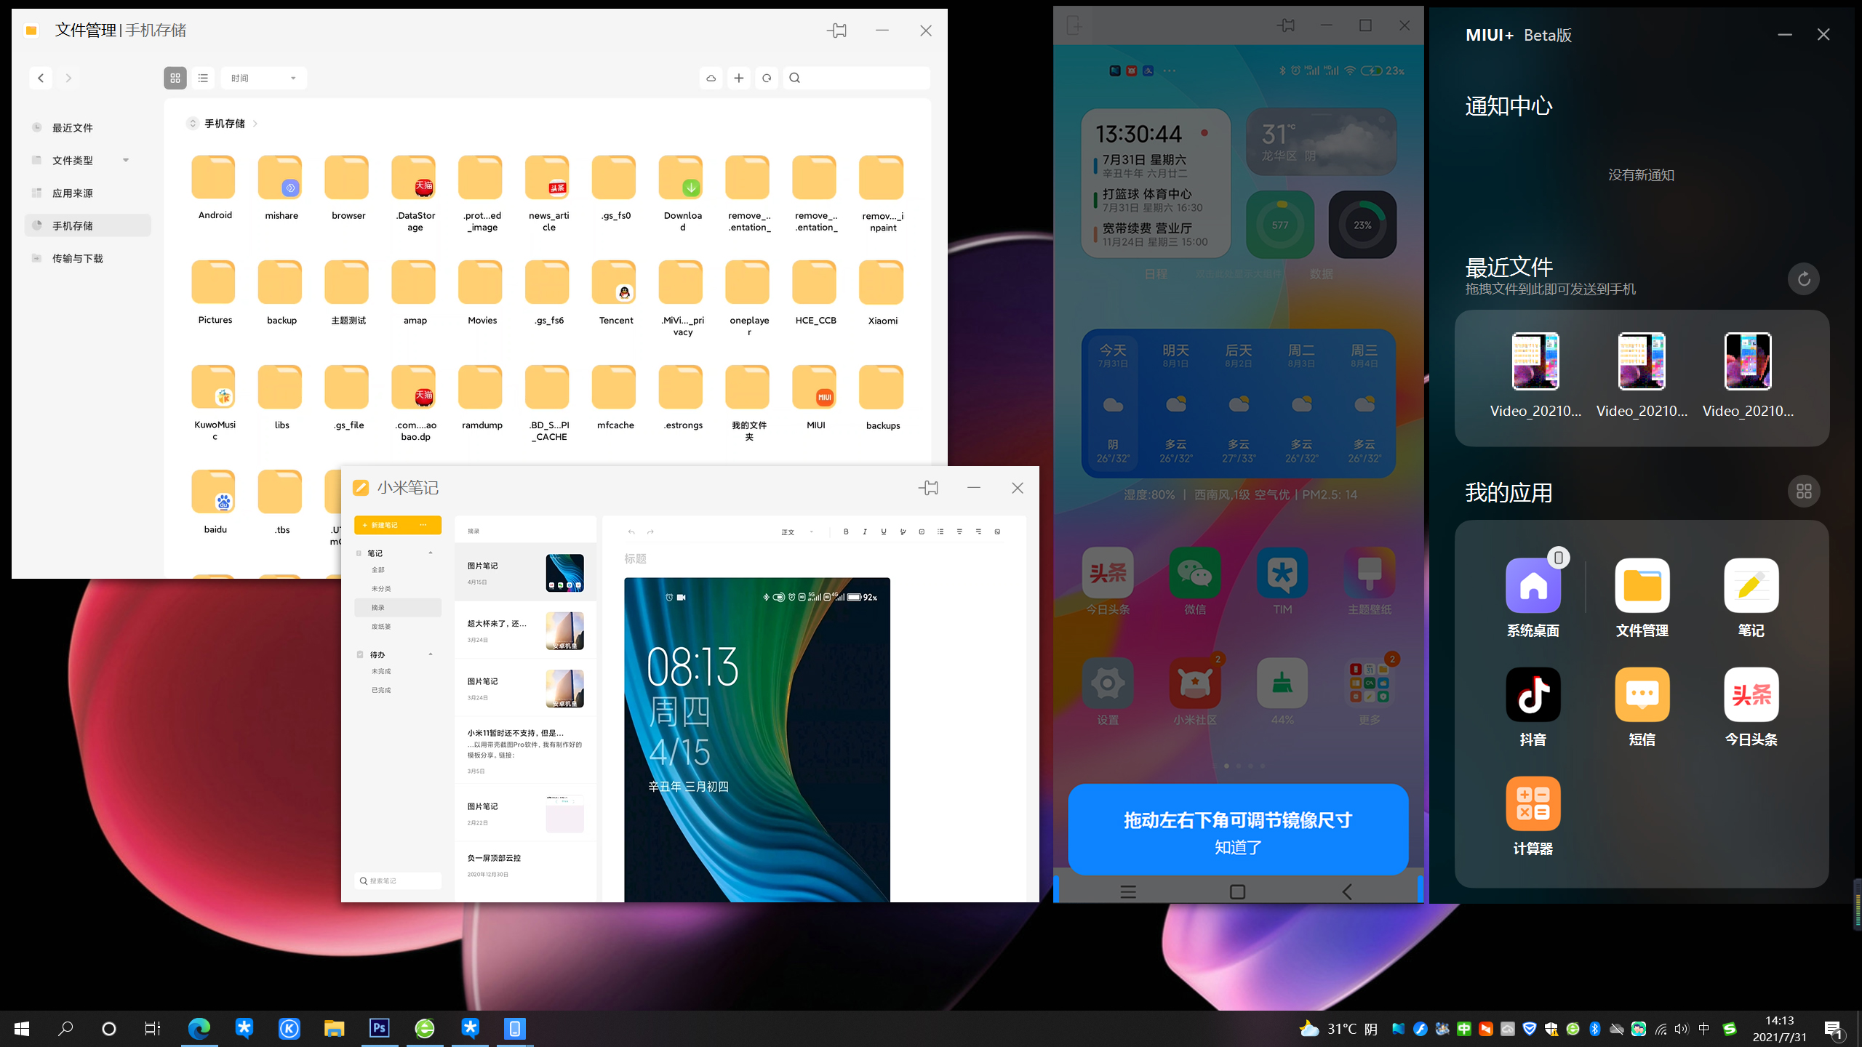Pin the 小米笔记 window on top
This screenshot has width=1862, height=1047.
929,488
